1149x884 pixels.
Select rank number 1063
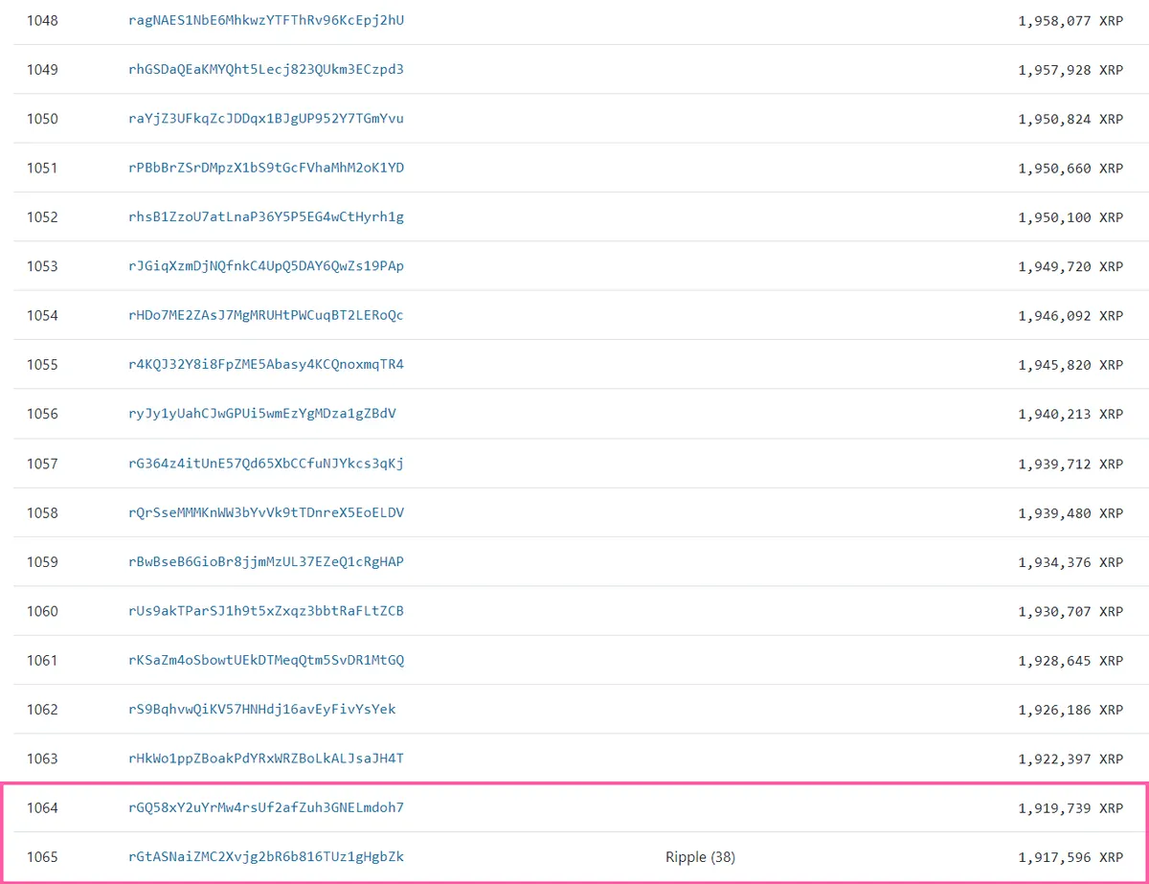42,759
